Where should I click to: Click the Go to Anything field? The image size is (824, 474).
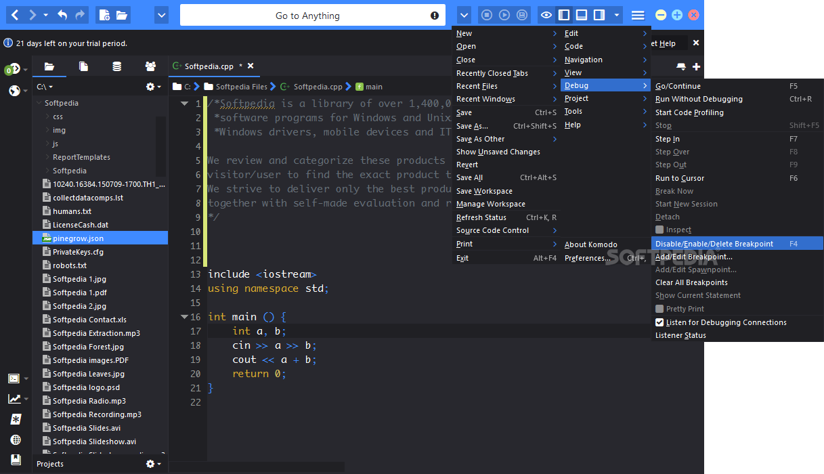[x=313, y=15]
